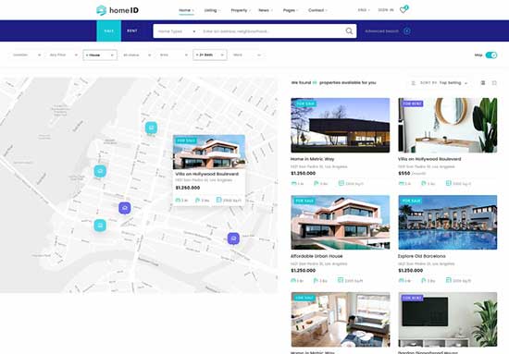The image size is (509, 354).
Task: Open the Property menu
Action: click(241, 10)
